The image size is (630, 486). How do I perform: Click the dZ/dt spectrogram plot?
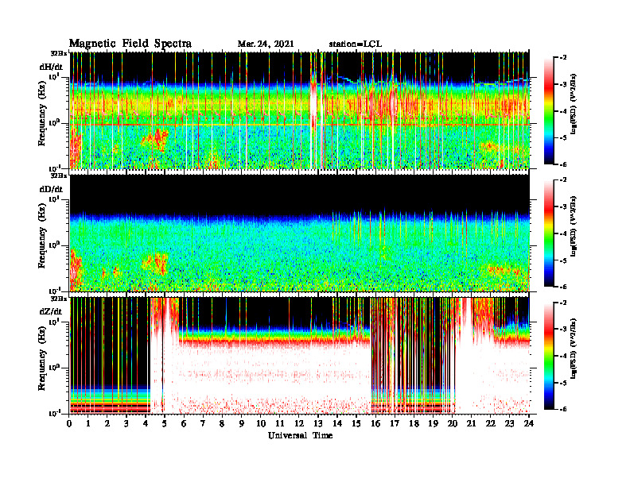(300, 355)
